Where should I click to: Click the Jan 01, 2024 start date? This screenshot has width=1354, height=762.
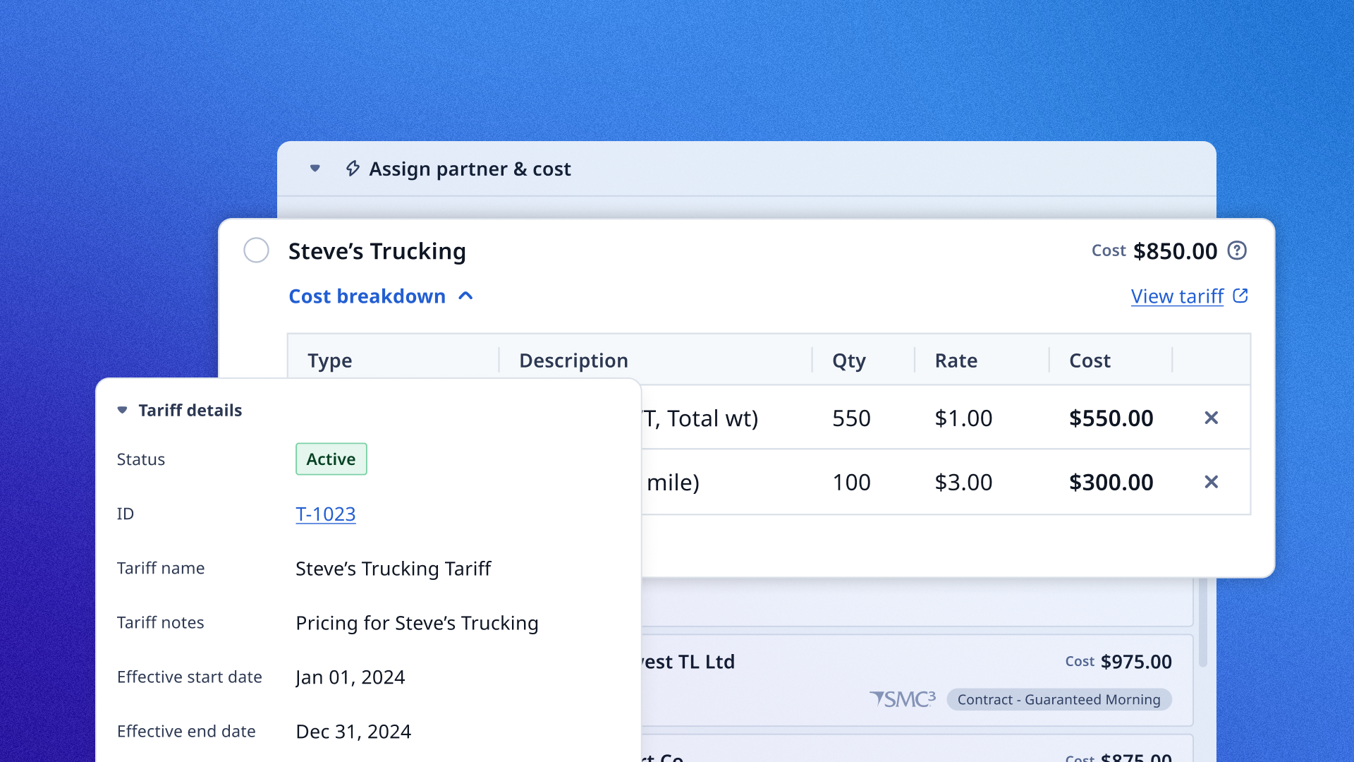coord(350,677)
